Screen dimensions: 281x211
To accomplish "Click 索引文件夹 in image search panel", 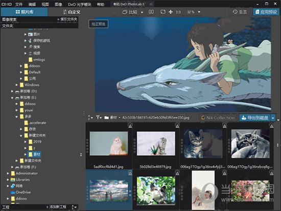I will click(x=67, y=19).
